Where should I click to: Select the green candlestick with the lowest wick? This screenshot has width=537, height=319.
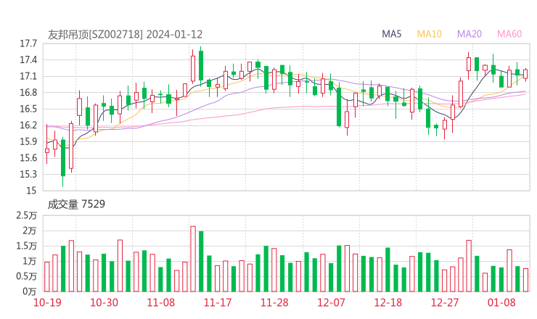click(63, 161)
